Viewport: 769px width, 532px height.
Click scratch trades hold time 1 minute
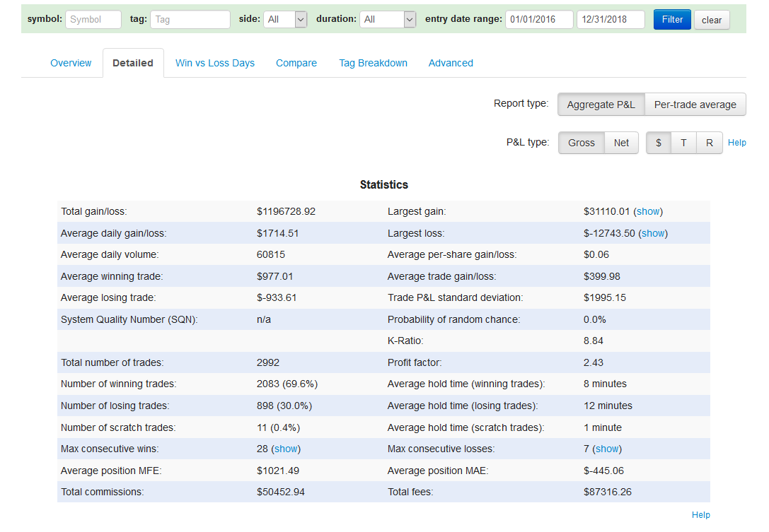coord(602,427)
